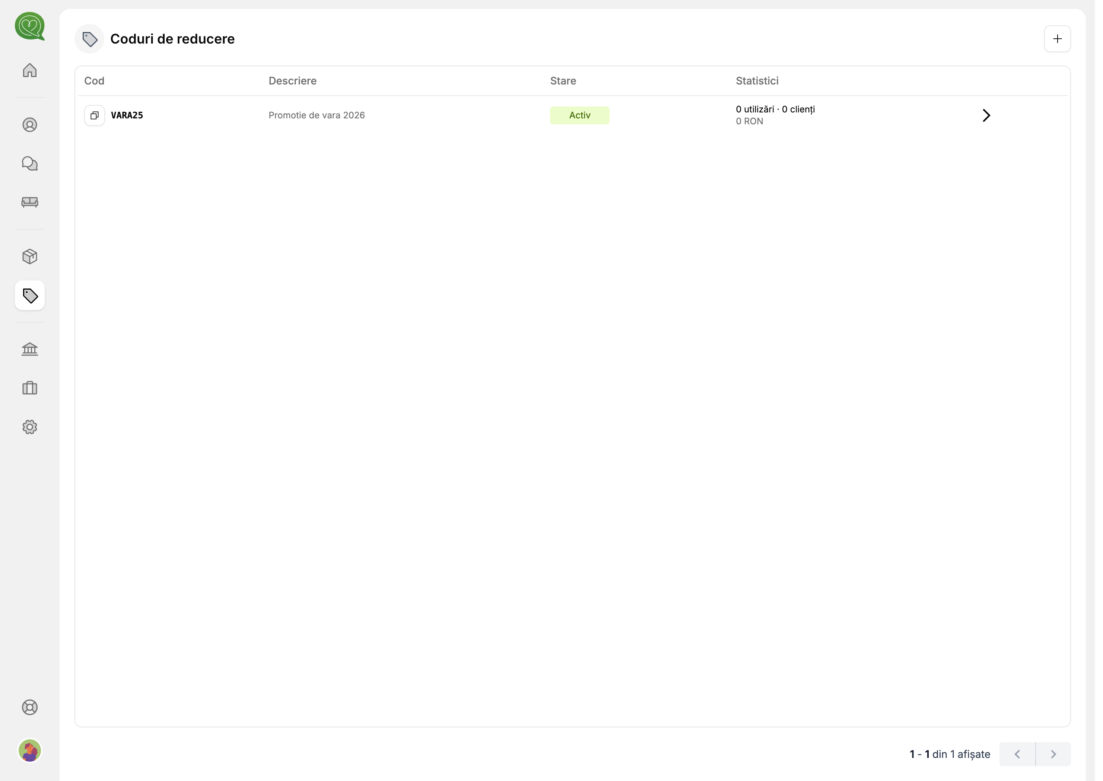Image resolution: width=1103 pixels, height=781 pixels.
Task: Copy the VARA25 code with copy icon
Action: (95, 115)
